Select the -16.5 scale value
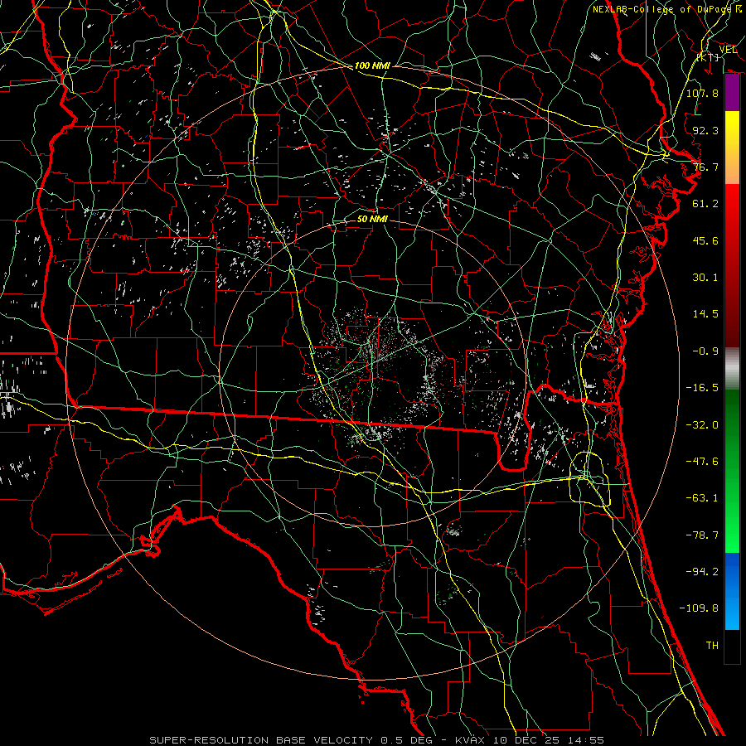This screenshot has height=746, width=746. (702, 388)
